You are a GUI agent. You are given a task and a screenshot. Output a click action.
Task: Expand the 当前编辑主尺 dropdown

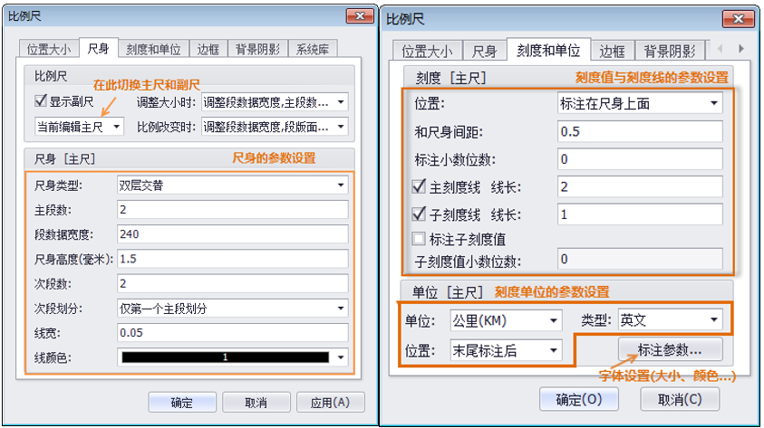pos(80,127)
